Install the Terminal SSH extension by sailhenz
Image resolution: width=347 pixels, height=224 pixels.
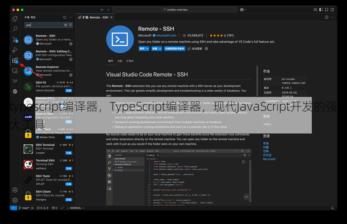point(69,169)
